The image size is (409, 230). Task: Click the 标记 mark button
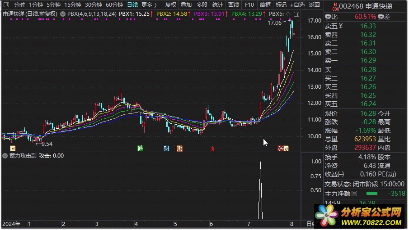[281, 5]
